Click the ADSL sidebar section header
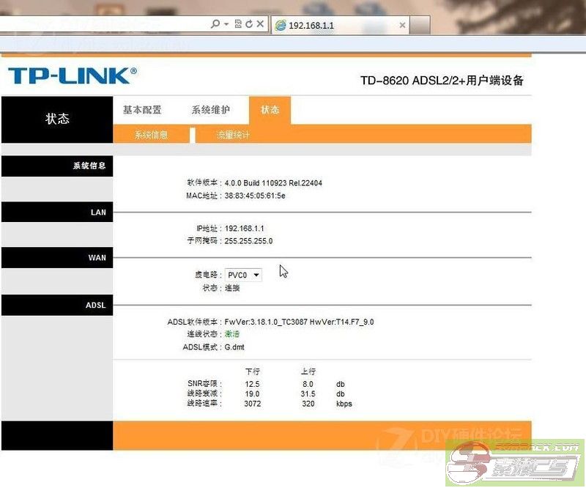The width and height of the screenshot is (586, 488). coord(57,305)
